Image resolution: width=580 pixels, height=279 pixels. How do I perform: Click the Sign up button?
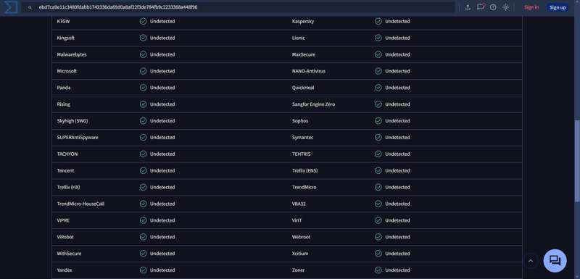click(558, 7)
